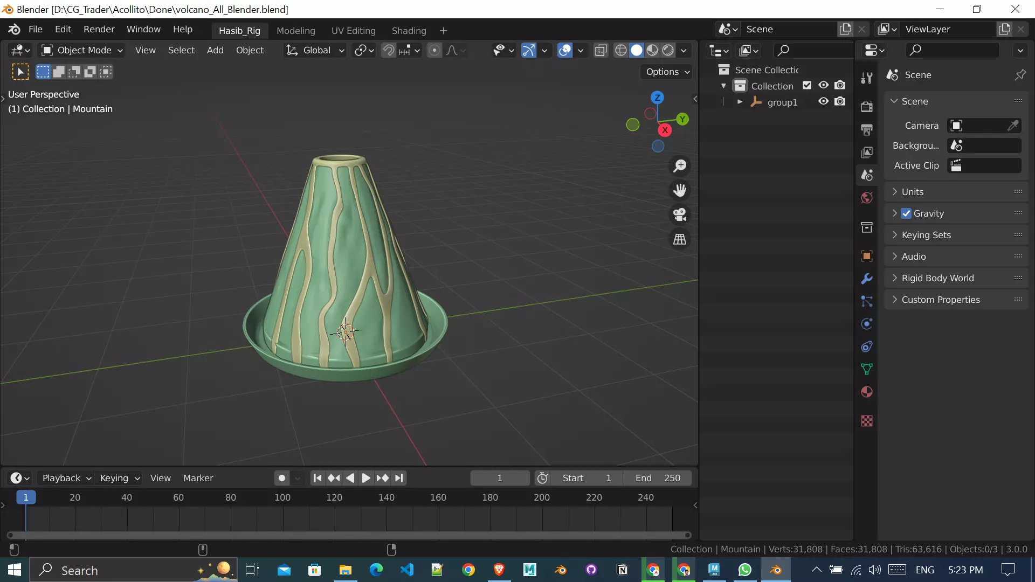Open the Physics properties tab
The image size is (1035, 582).
[867, 324]
